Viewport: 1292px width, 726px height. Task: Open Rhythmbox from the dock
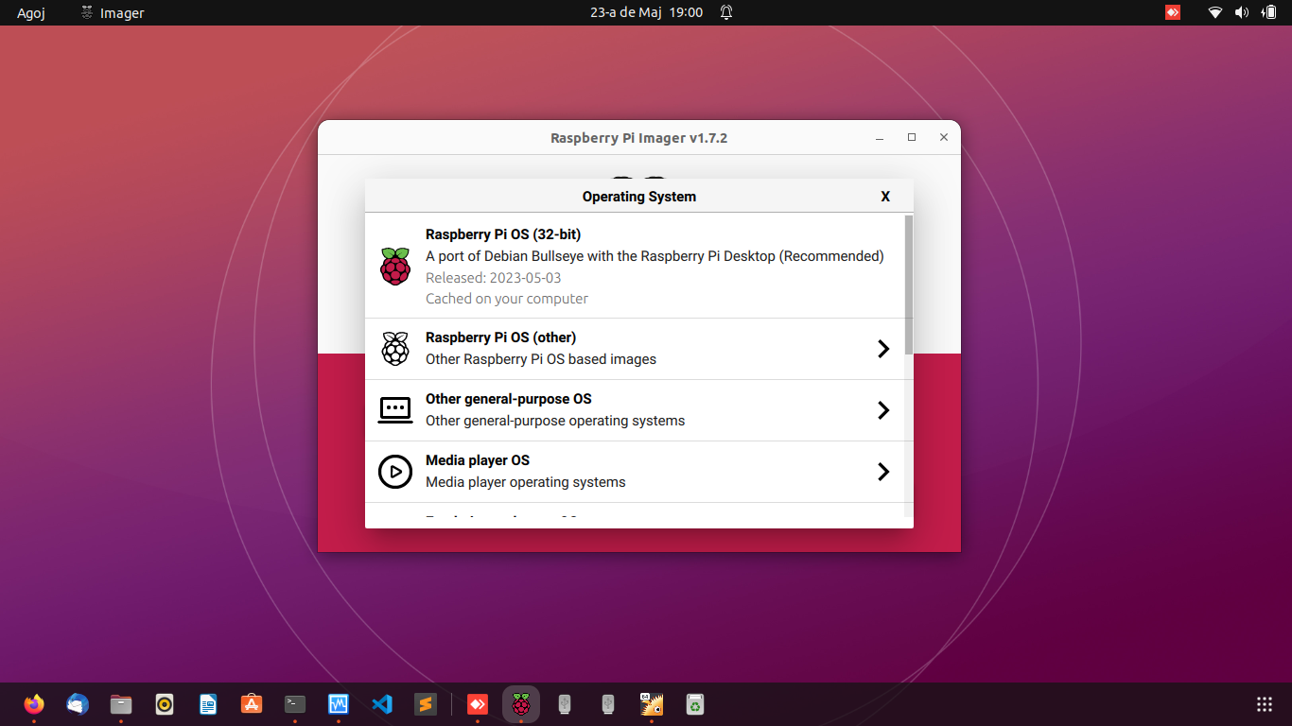coord(165,704)
